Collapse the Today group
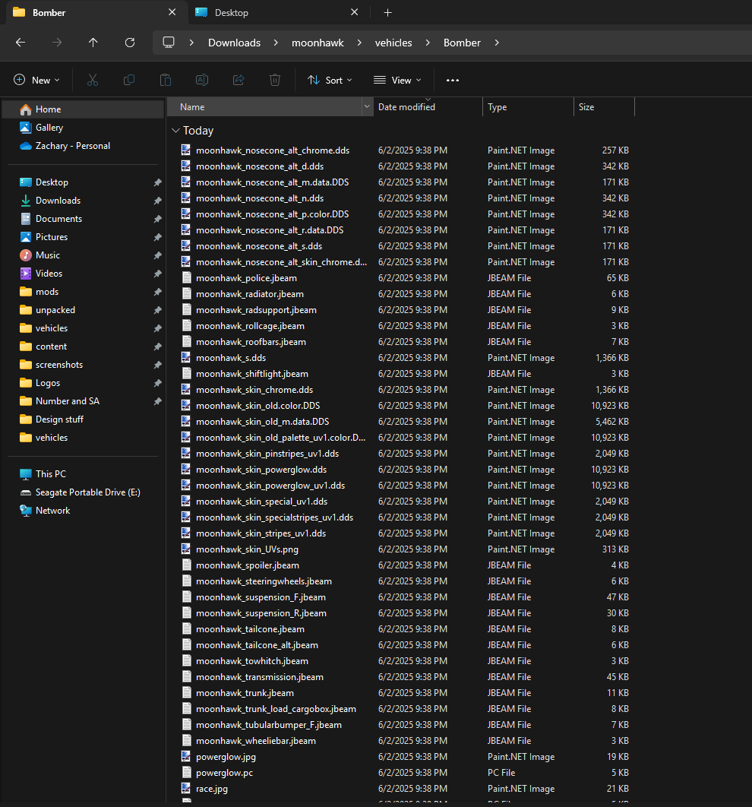The image size is (752, 807). [175, 131]
